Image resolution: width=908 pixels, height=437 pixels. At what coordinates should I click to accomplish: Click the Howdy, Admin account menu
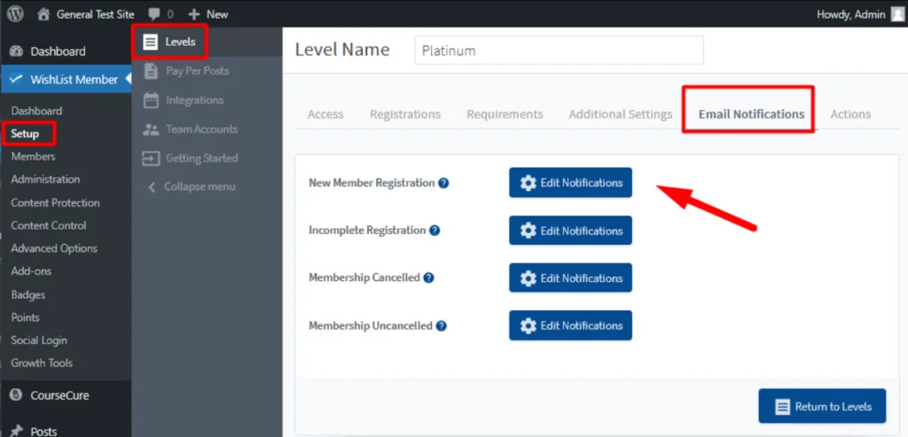[850, 14]
